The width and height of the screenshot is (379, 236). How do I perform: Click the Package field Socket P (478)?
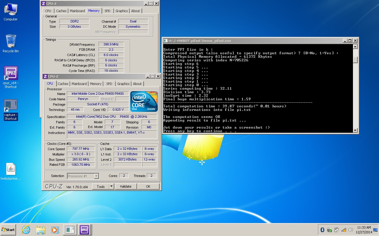click(98, 104)
